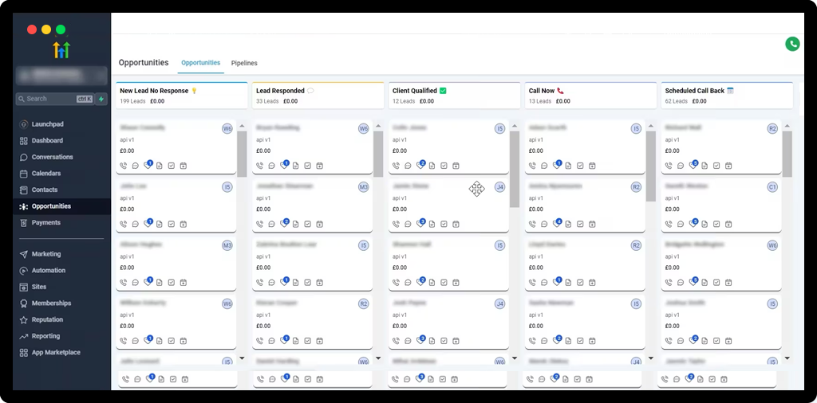Open Automation in the sidebar
The image size is (817, 403).
[x=48, y=271]
